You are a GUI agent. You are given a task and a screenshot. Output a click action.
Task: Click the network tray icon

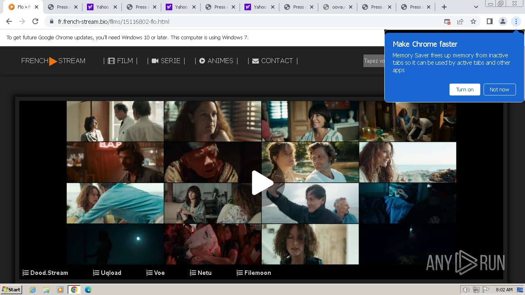click(476, 290)
